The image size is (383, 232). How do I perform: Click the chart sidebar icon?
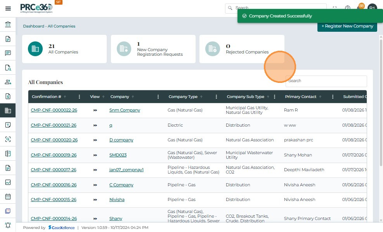tap(8, 182)
